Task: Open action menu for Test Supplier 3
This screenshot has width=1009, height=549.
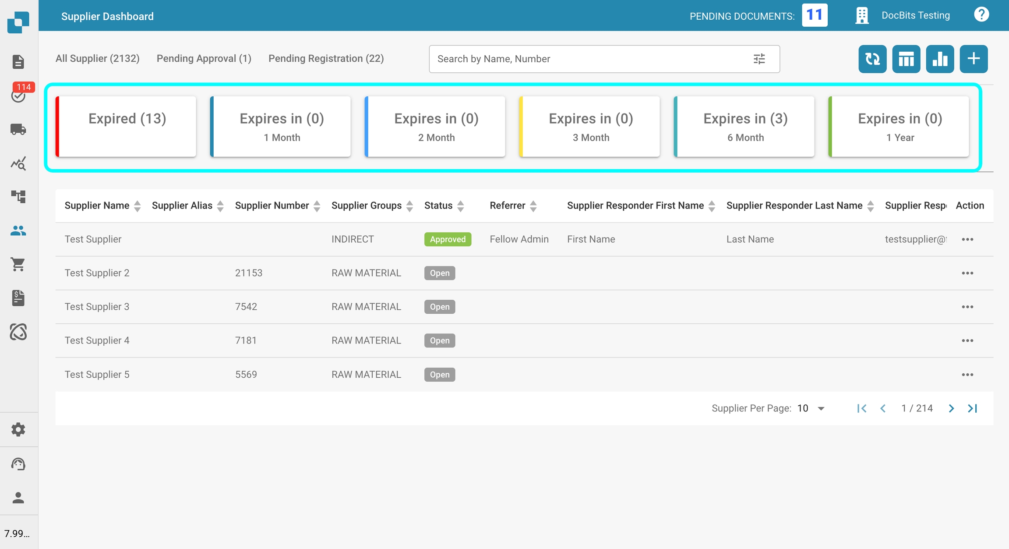Action: pos(967,307)
